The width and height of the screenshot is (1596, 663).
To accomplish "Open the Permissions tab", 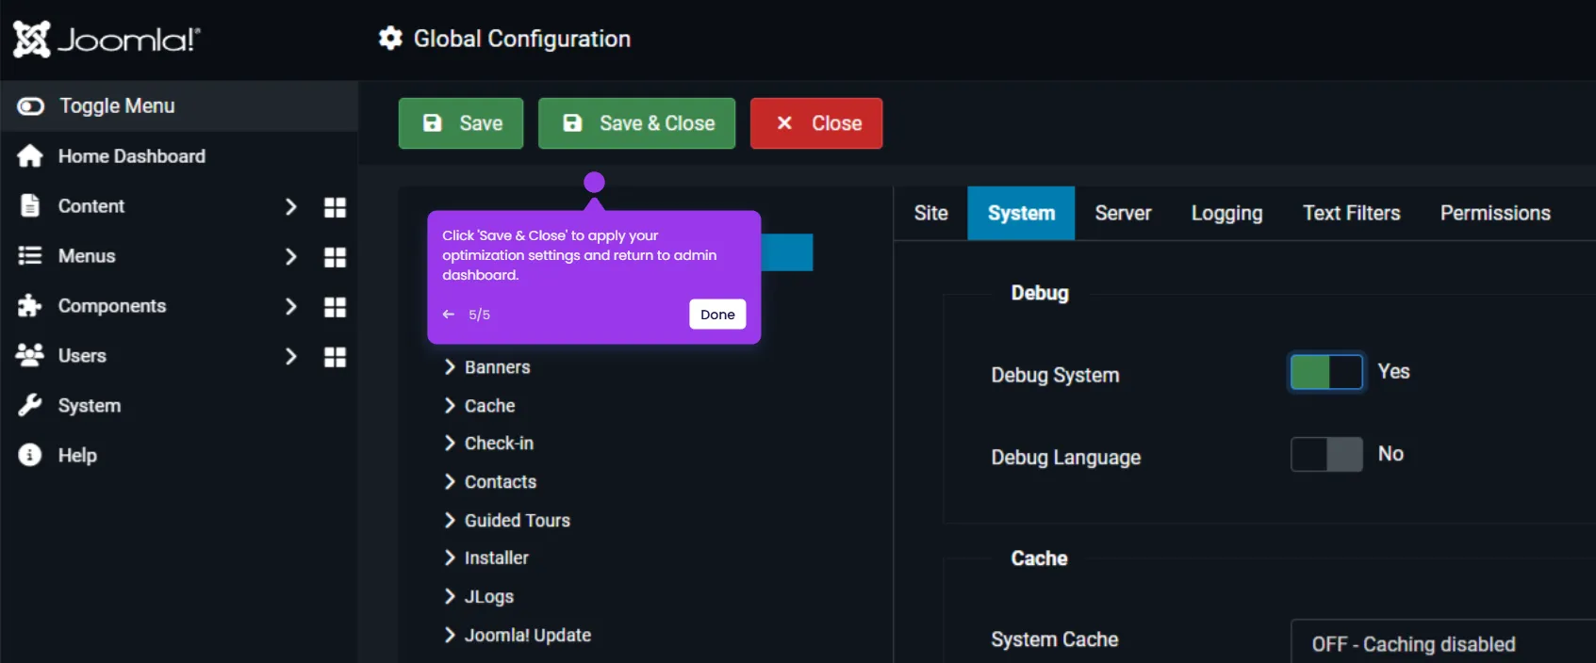I will 1495,213.
